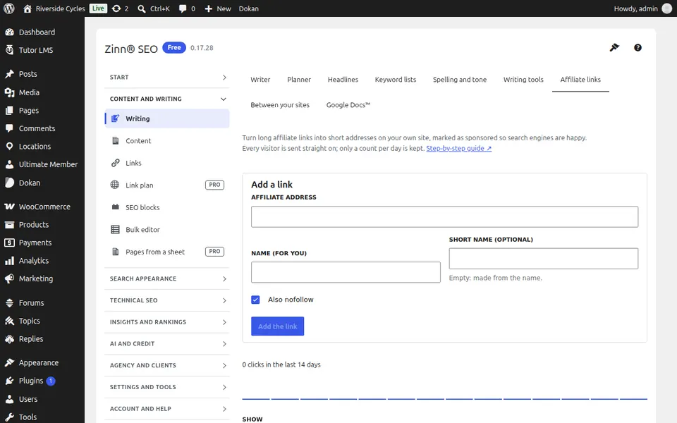Switch to the Planner tab

(x=299, y=80)
